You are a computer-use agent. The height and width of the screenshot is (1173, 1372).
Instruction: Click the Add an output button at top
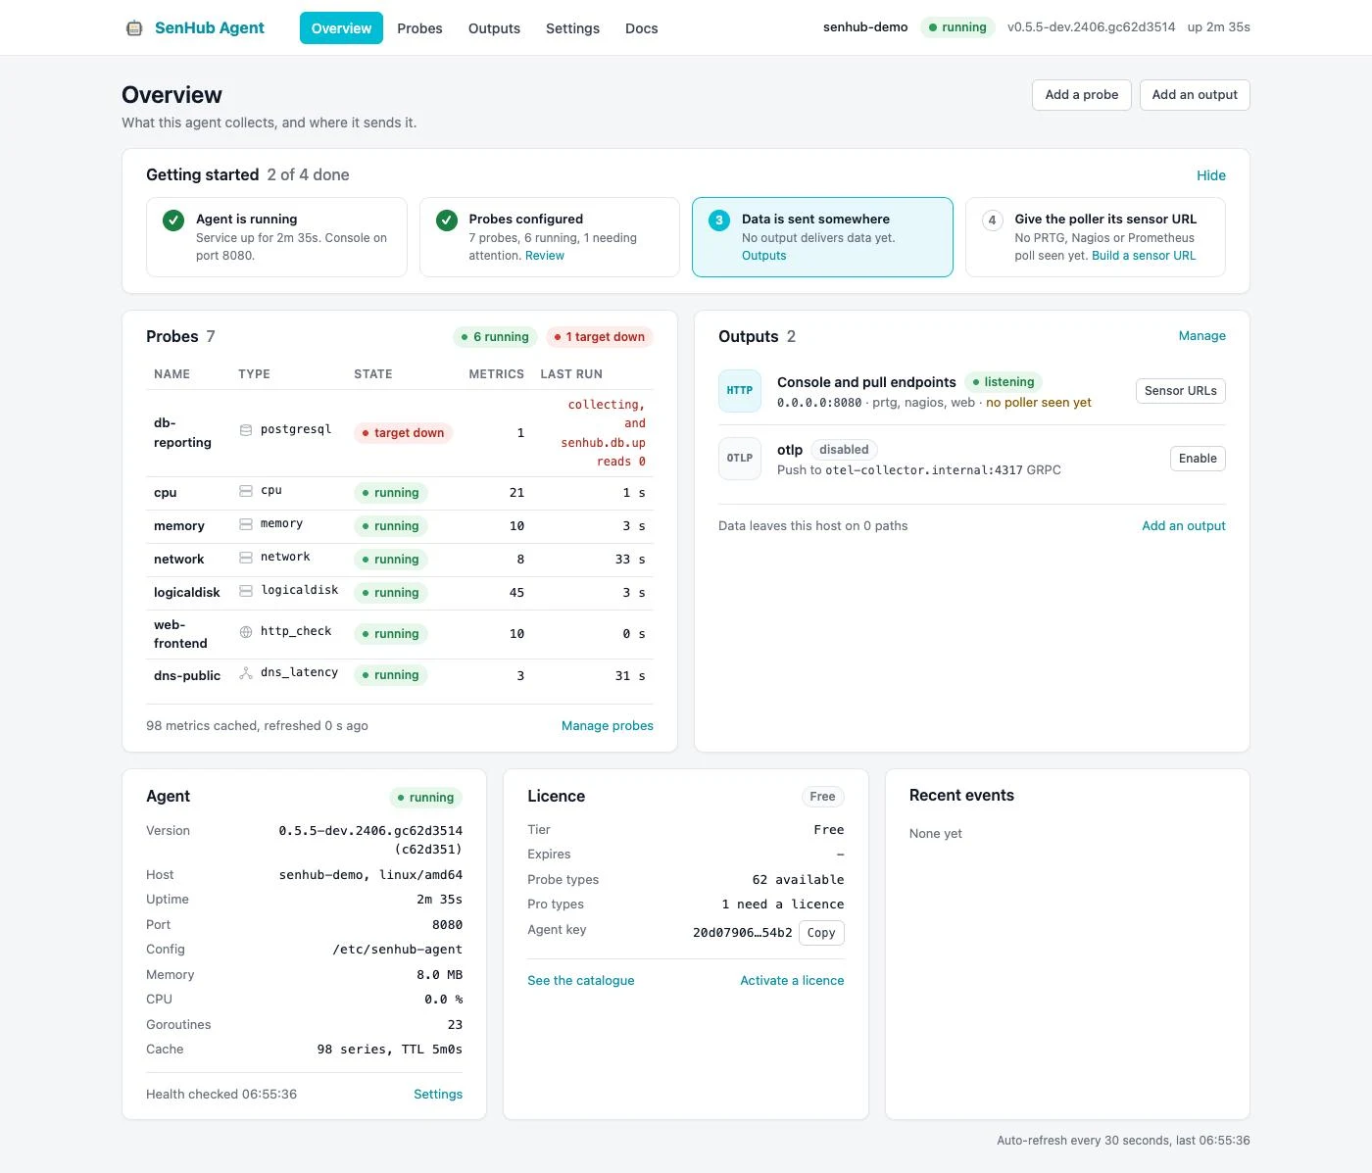click(x=1195, y=95)
